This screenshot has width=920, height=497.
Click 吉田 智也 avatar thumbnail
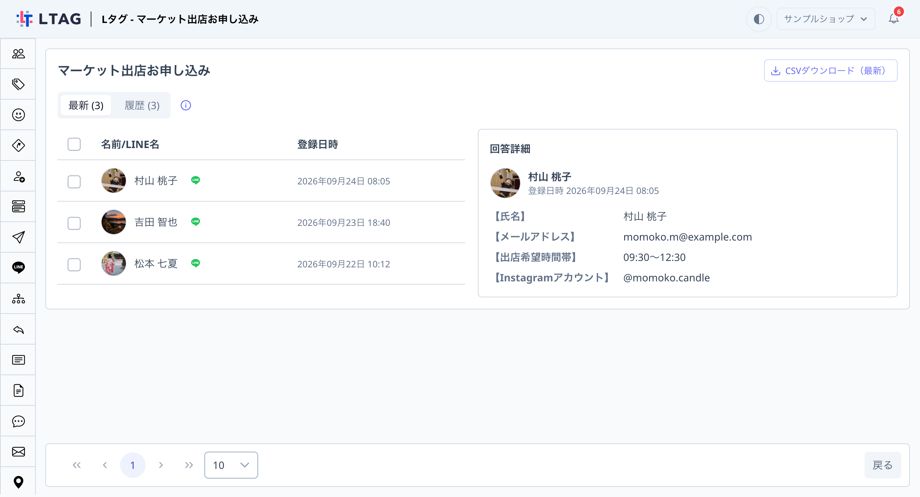click(114, 222)
